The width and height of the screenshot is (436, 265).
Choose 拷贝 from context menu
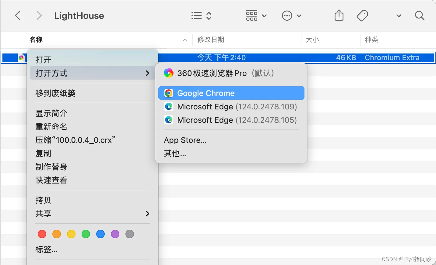click(93, 200)
